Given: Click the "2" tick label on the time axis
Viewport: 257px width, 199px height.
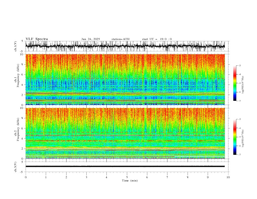Looking at the screenshot, I should 66,177.
